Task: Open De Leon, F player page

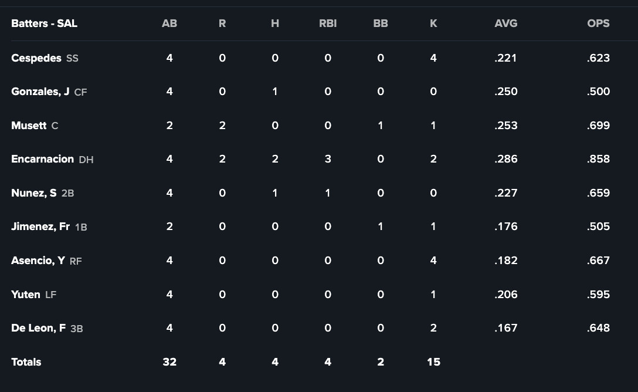Action: point(38,328)
